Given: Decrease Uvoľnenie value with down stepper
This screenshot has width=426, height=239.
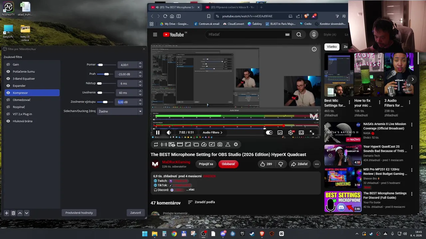Looking at the screenshot, I should (140, 94).
